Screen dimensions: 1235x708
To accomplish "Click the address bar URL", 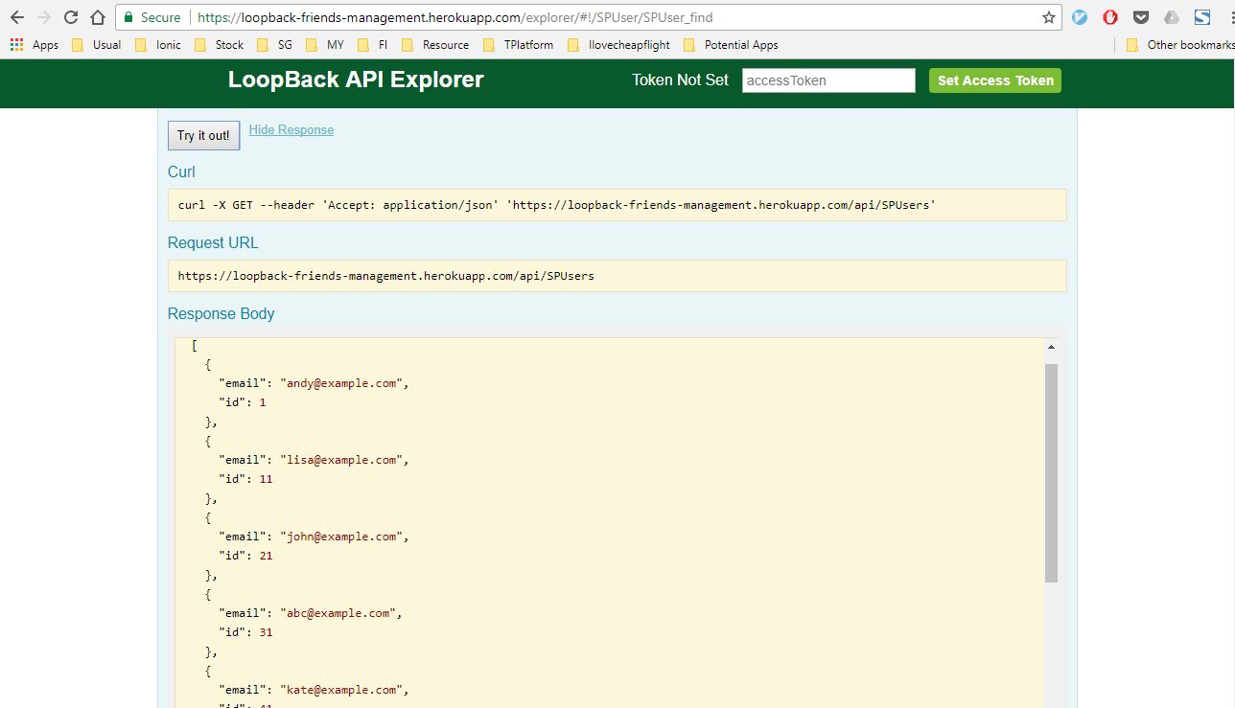I will pyautogui.click(x=454, y=17).
